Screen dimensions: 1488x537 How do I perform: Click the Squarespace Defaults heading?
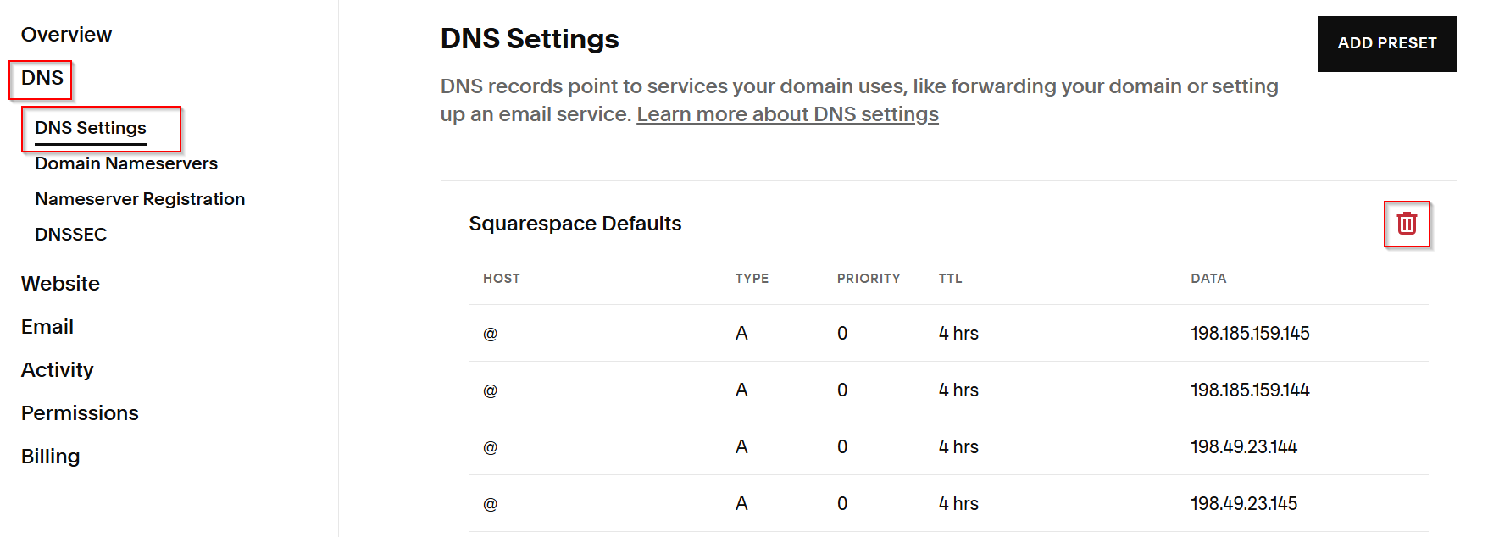(575, 224)
